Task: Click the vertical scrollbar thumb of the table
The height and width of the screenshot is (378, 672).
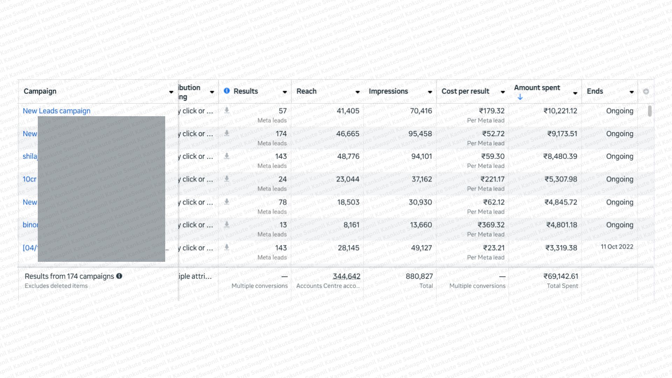Action: coord(650,111)
